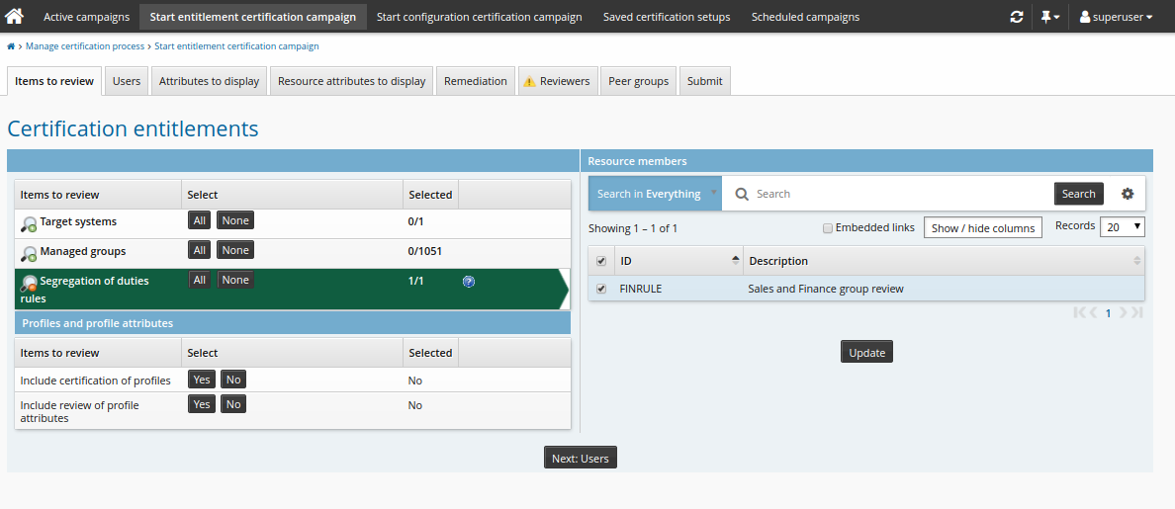Open the pin menu icon
This screenshot has height=509, width=1175.
1049,17
